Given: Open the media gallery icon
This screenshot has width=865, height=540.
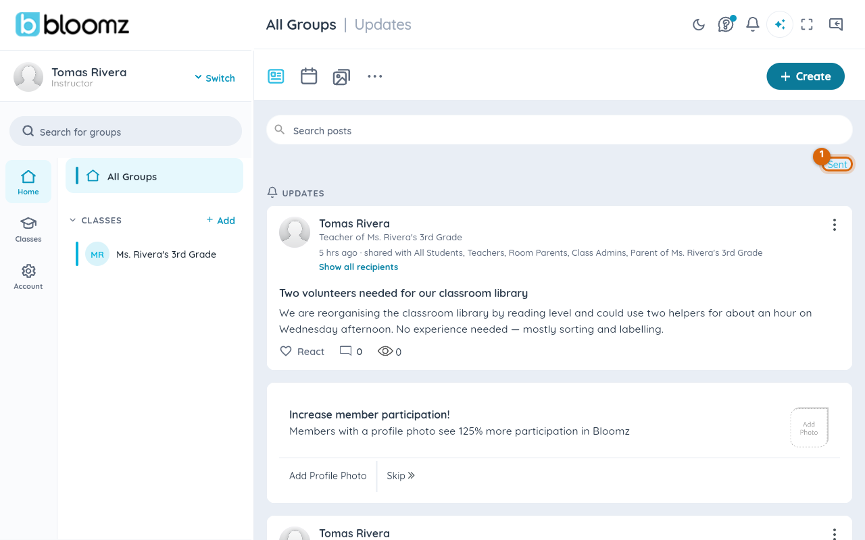Looking at the screenshot, I should pos(341,77).
